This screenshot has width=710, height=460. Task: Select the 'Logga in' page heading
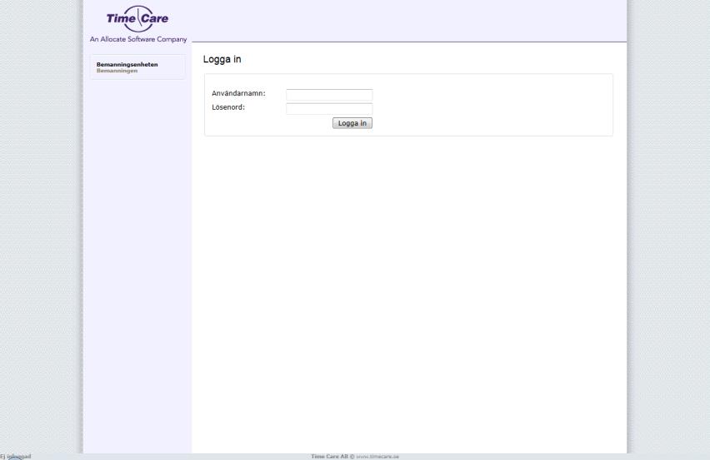pyautogui.click(x=222, y=59)
